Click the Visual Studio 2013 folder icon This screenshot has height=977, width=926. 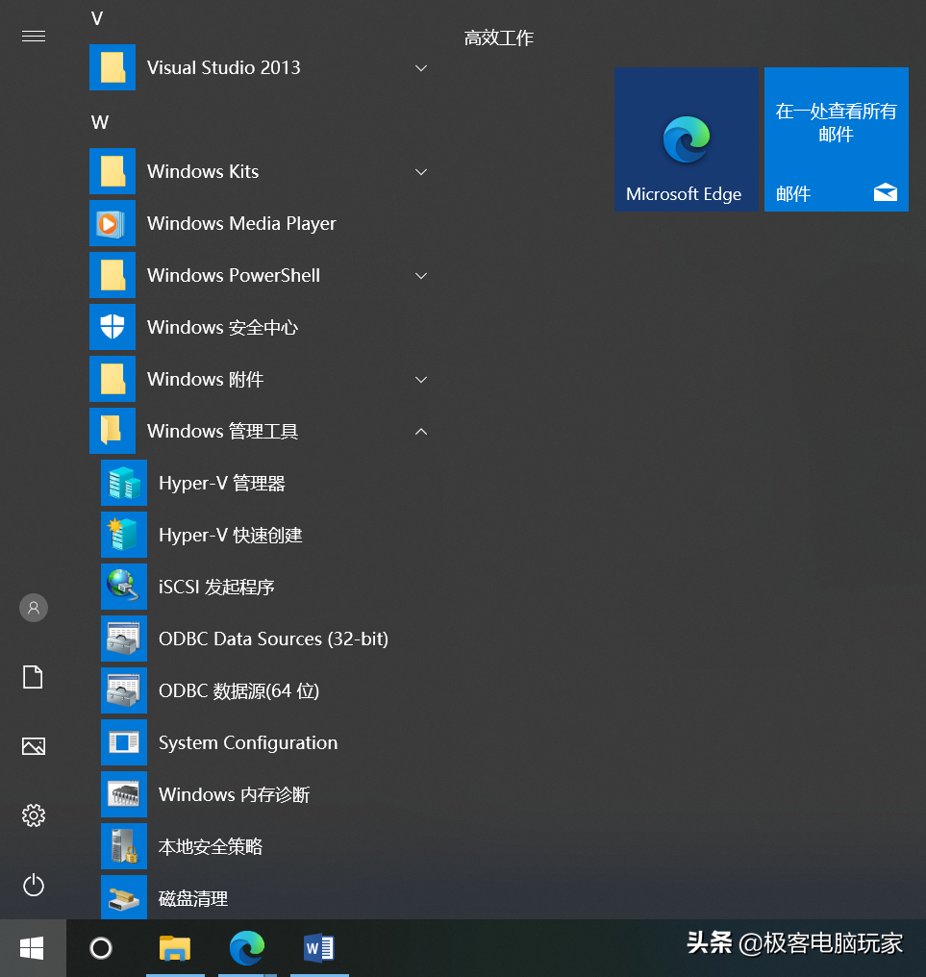click(113, 67)
